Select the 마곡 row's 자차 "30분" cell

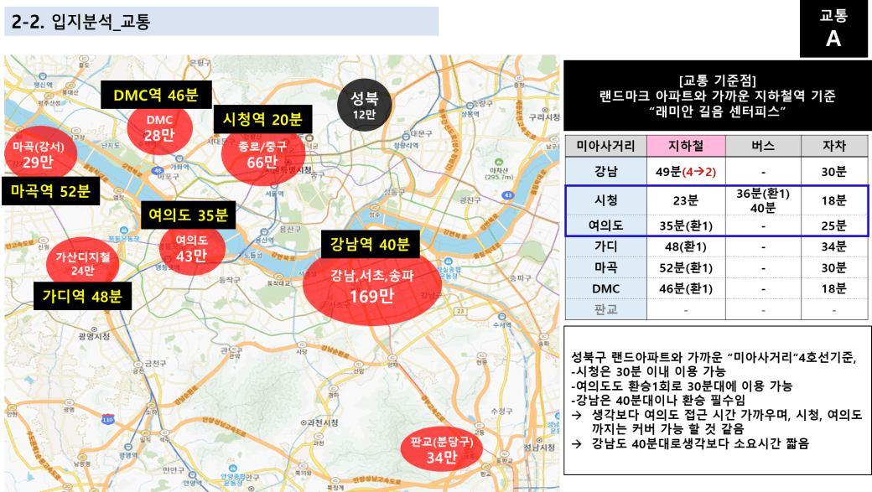coord(834,267)
